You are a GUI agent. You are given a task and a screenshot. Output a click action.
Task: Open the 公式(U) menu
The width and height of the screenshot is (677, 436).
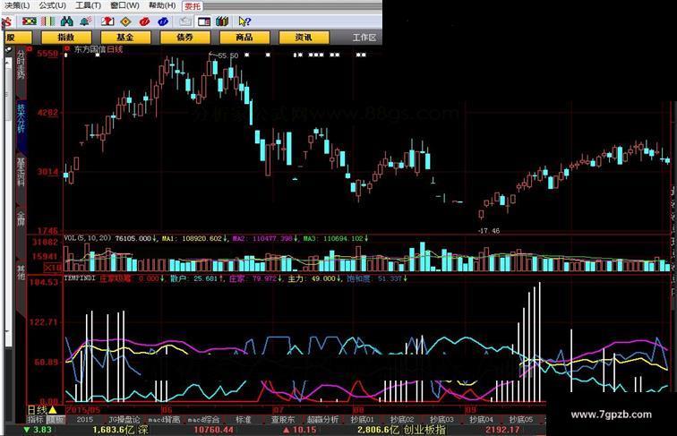(52, 5)
